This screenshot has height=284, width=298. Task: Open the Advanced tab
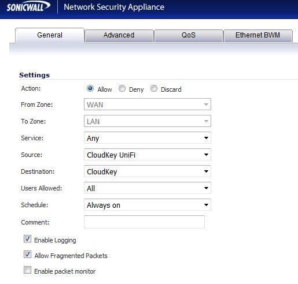pos(119,36)
